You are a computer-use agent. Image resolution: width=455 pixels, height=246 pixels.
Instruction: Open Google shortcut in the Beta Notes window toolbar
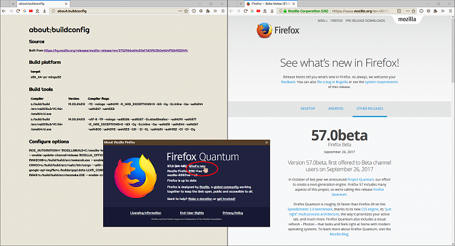pyautogui.click(x=252, y=11)
